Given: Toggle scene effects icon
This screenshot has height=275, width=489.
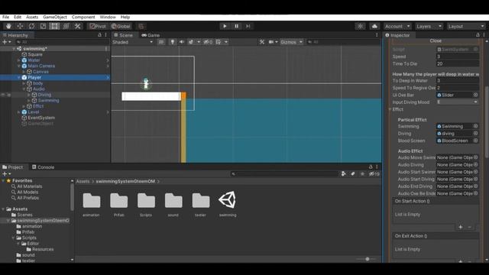Looking at the screenshot, I should pos(191,42).
